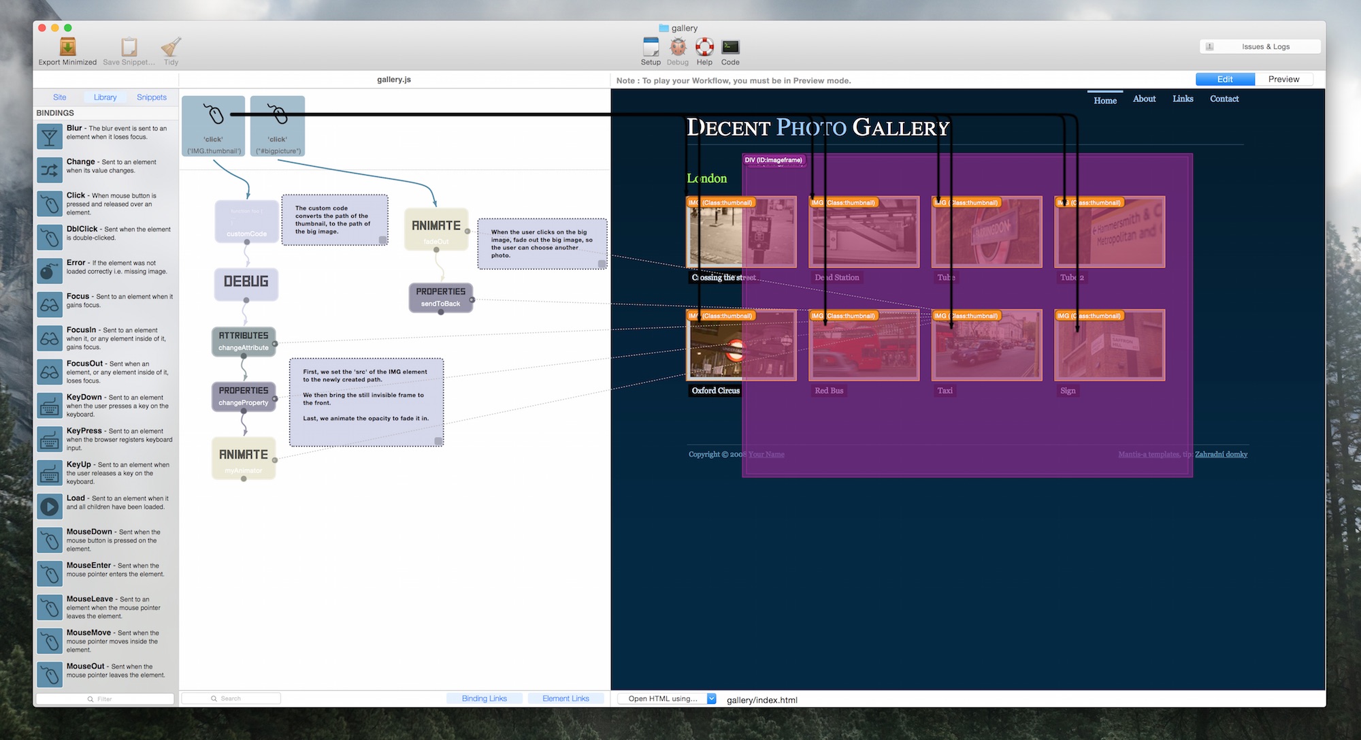
Task: Select the customCode workflow node
Action: pyautogui.click(x=246, y=221)
